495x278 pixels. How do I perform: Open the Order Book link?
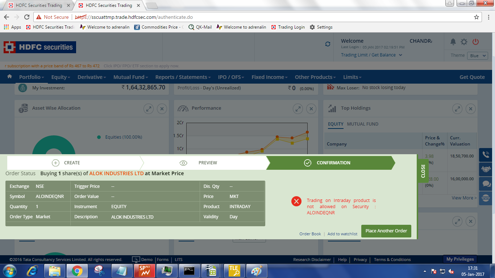click(x=310, y=234)
